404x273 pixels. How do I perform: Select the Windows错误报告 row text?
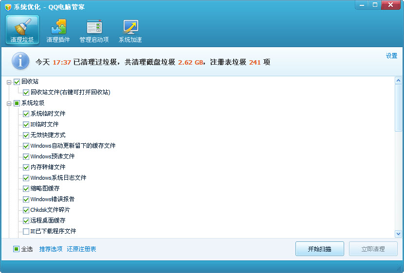(52, 199)
